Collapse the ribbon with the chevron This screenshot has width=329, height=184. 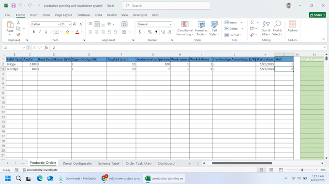324,39
